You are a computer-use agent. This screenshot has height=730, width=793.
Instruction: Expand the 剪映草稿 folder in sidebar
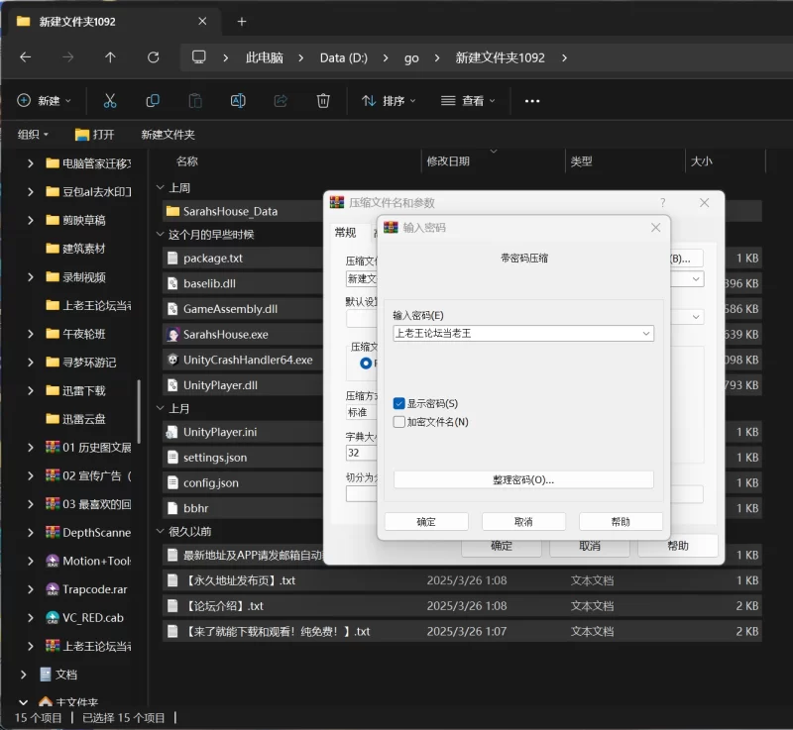pos(31,220)
